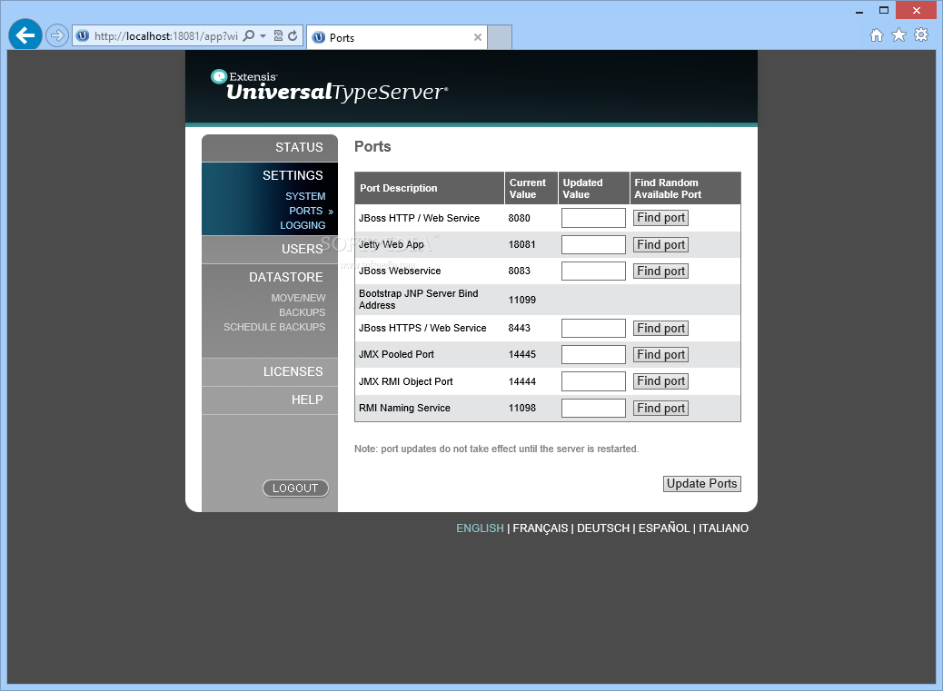Open the address bar dropdown arrow
The width and height of the screenshot is (943, 691).
click(x=263, y=35)
